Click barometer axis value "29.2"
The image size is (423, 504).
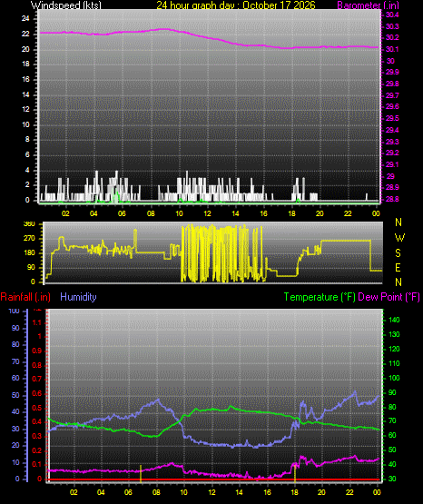pos(392,153)
